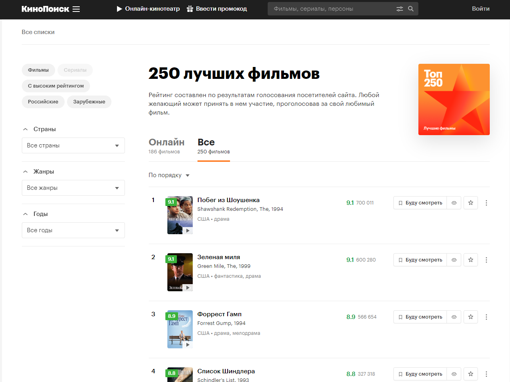The height and width of the screenshot is (382, 510).
Task: Open advanced search filters icon
Action: (400, 9)
